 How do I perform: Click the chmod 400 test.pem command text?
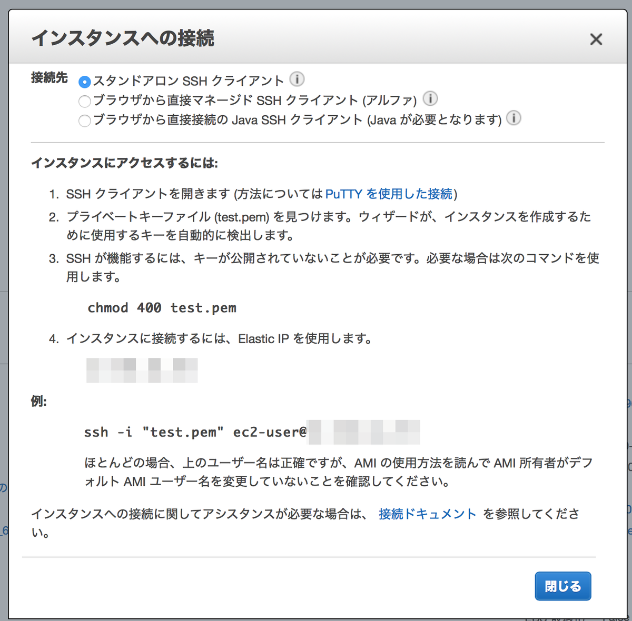point(162,308)
